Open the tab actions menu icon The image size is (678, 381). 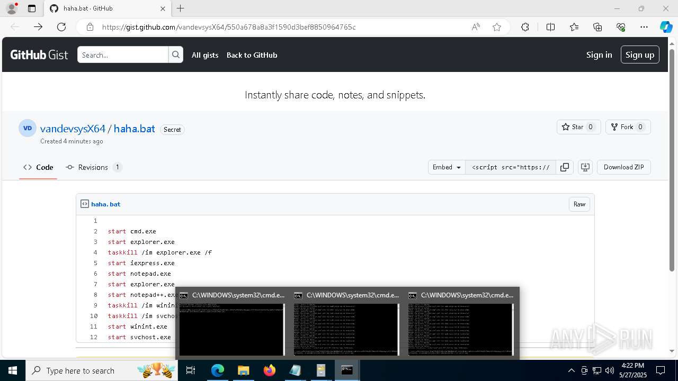(32, 8)
